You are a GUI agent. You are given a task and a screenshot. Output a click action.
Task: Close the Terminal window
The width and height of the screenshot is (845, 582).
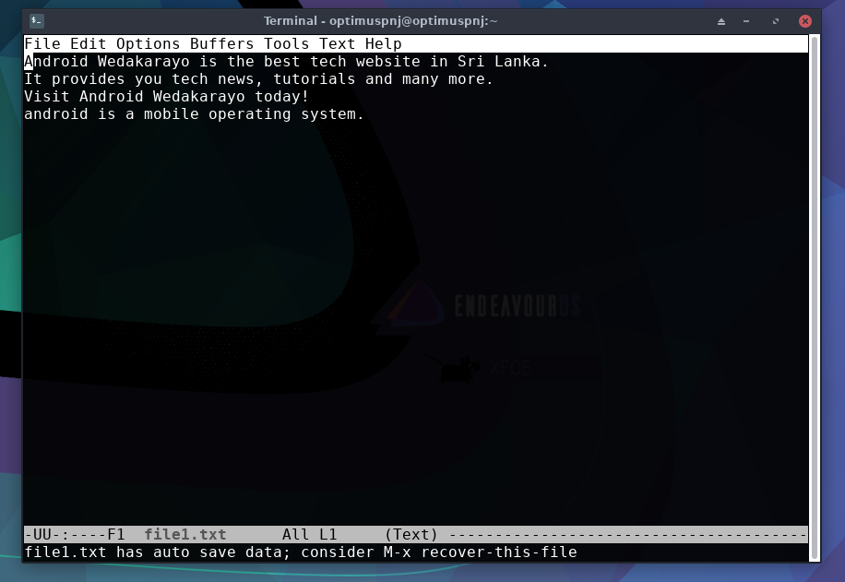click(x=805, y=21)
